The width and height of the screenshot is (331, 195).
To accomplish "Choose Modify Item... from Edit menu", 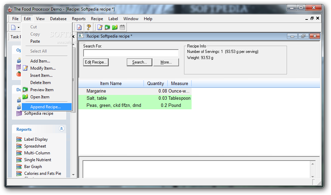I will pos(47,68).
